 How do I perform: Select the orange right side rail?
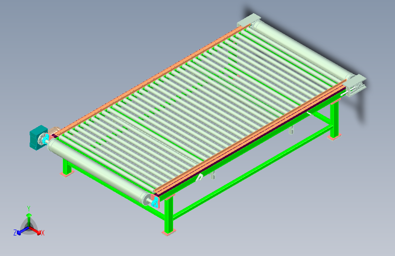click(250, 137)
